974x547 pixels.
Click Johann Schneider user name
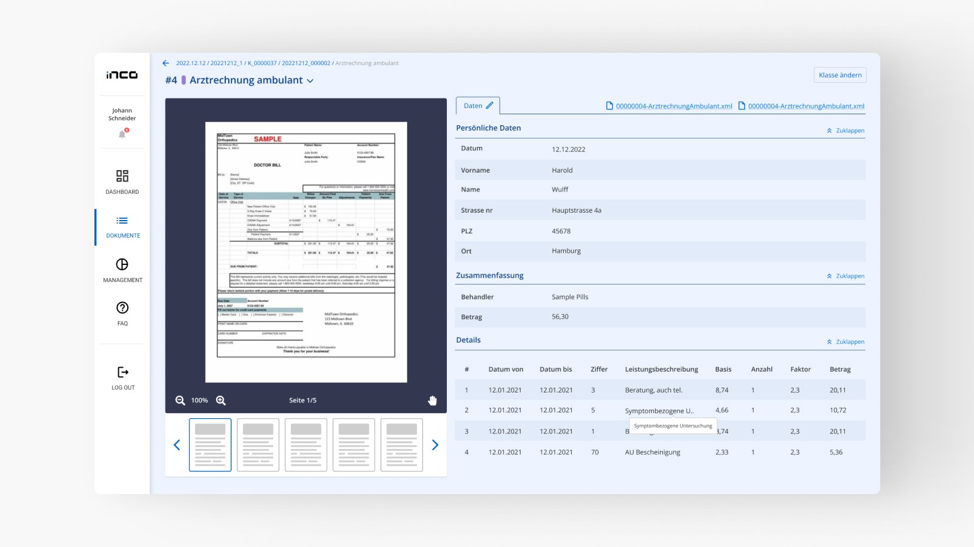coord(122,114)
